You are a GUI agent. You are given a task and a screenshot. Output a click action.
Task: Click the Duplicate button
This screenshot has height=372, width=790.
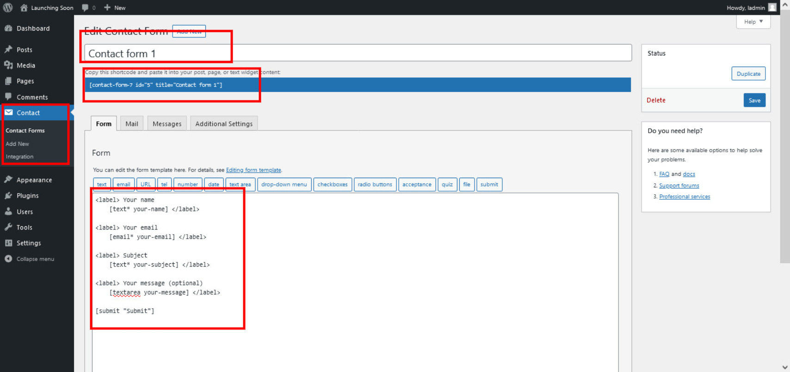coord(748,74)
